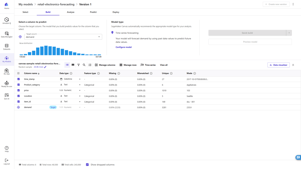This screenshot has width=301, height=169.
Task: Uncheck the time_stamp column checkbox
Action: [x=18, y=79]
